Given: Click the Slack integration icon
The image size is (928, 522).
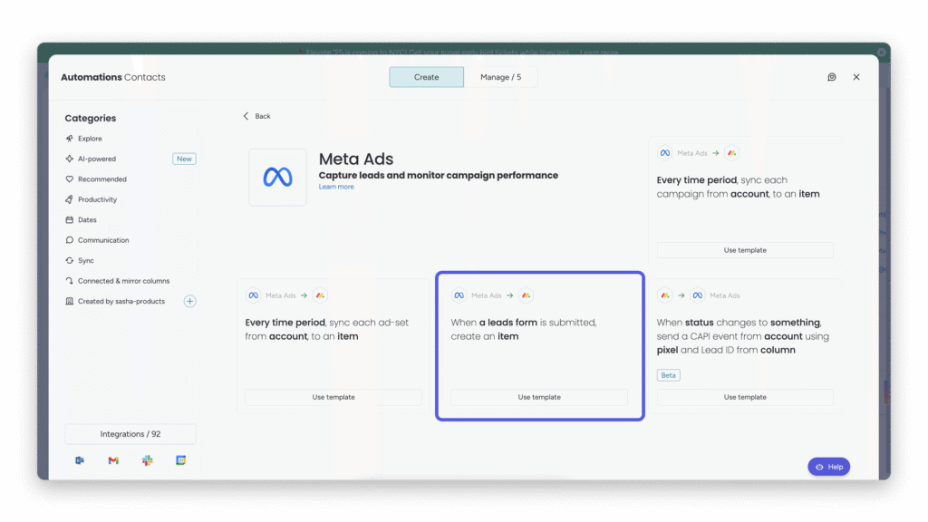Looking at the screenshot, I should (x=148, y=460).
